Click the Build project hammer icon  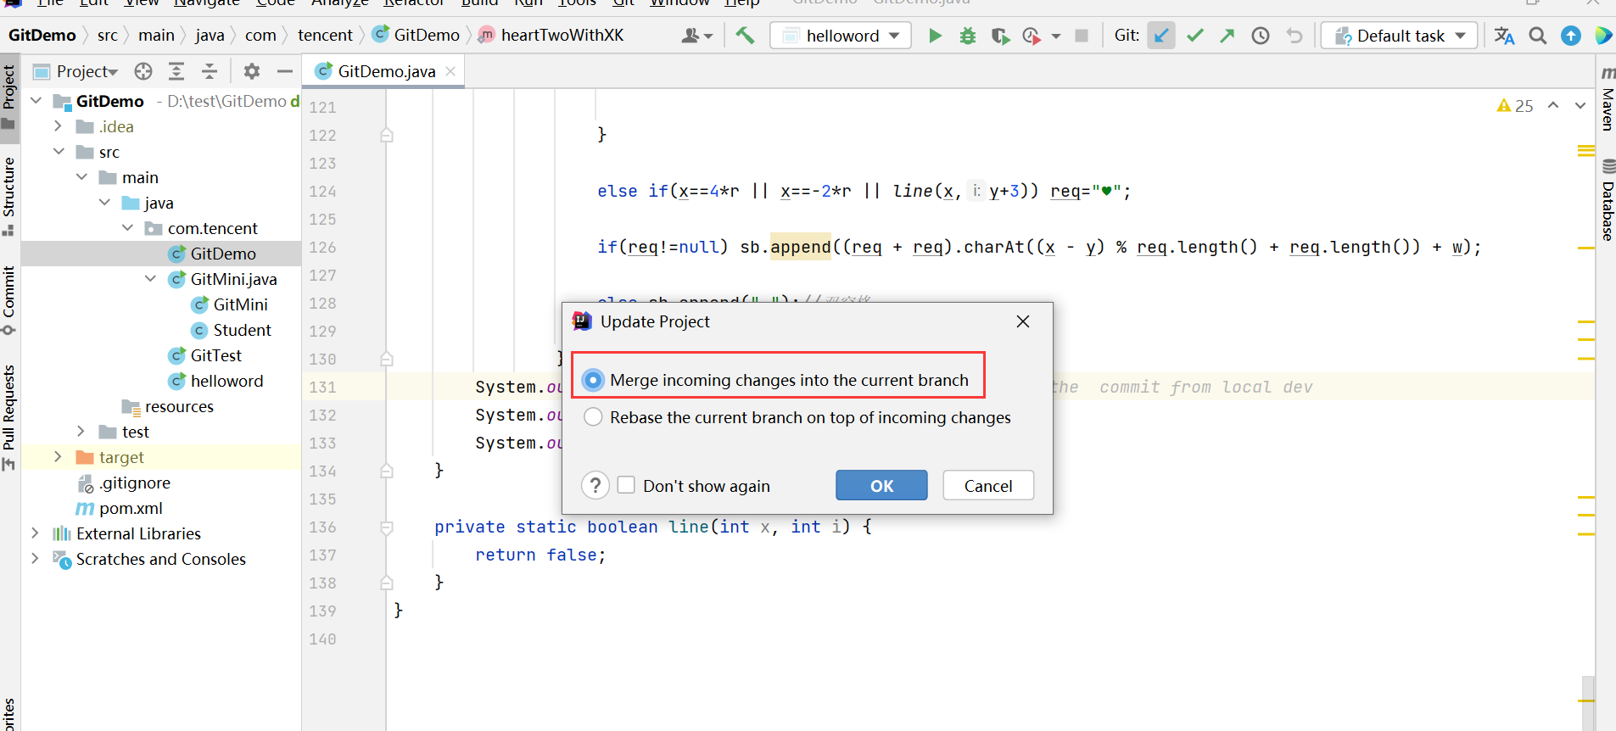[745, 36]
